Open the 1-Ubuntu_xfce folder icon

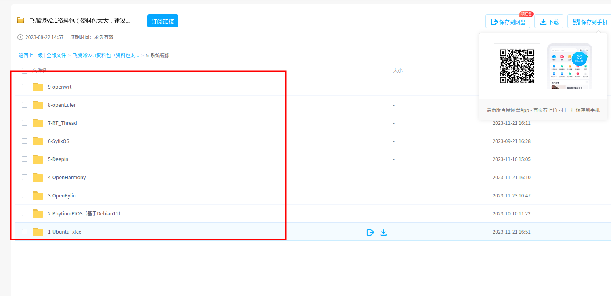[38, 232]
